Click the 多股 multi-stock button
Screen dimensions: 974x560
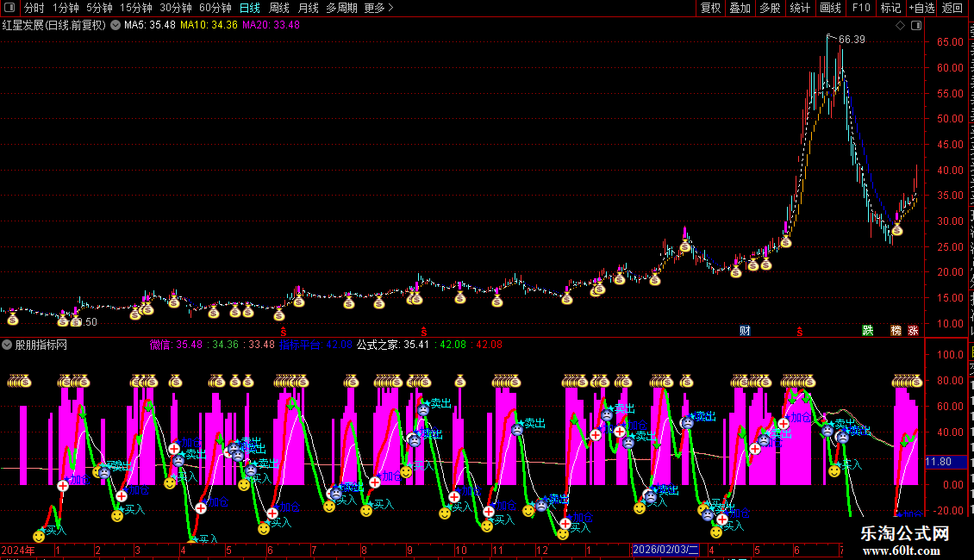click(770, 8)
